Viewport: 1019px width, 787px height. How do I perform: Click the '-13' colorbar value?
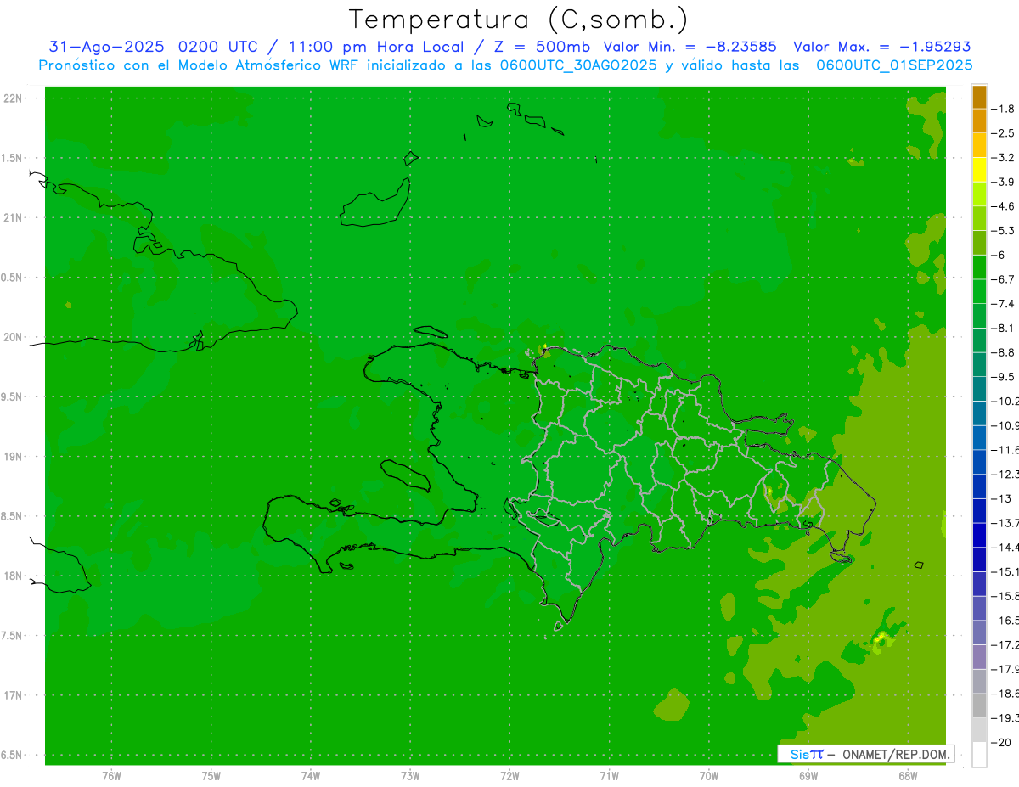pos(1003,498)
